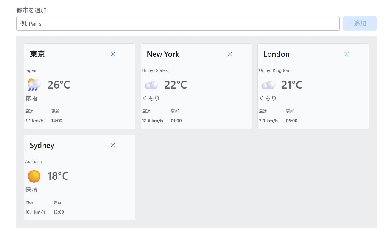
Task: Click the sunny icon on Sydney card
Action: tap(34, 176)
